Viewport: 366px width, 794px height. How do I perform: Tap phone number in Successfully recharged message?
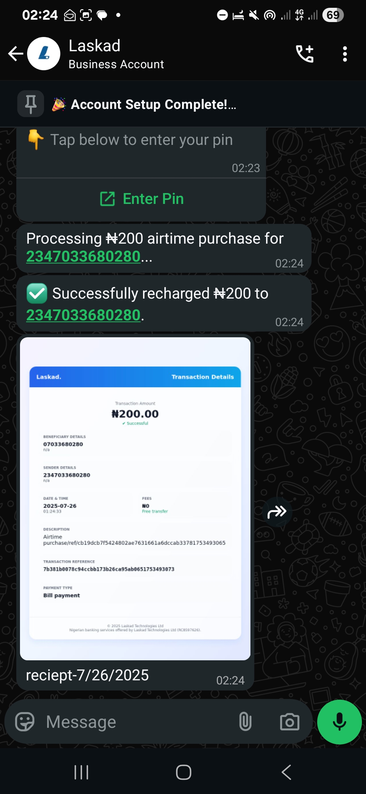[83, 315]
